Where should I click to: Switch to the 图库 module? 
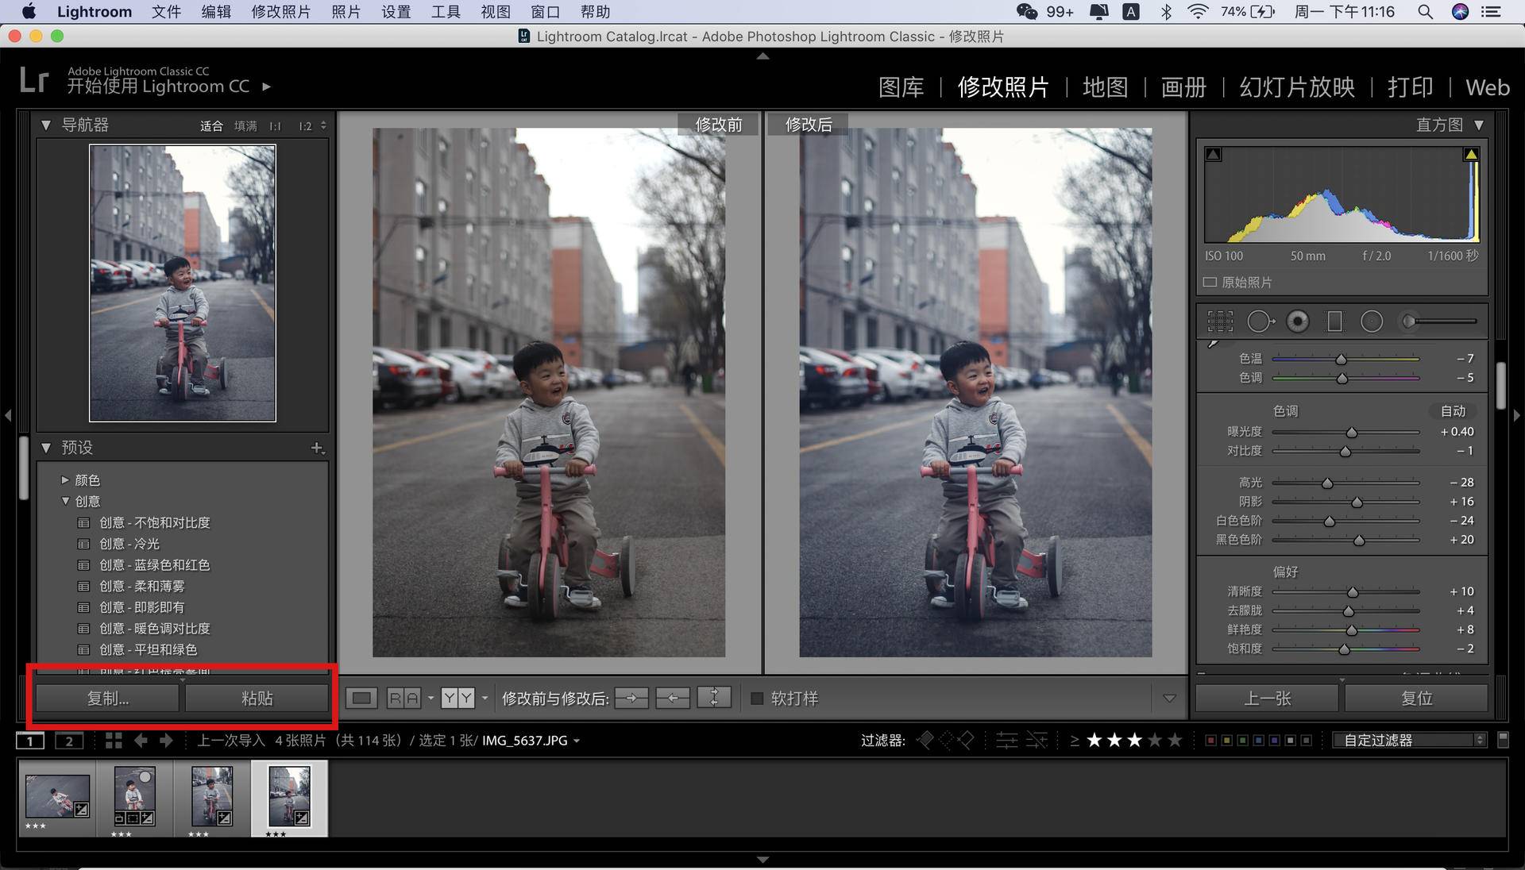tap(901, 87)
